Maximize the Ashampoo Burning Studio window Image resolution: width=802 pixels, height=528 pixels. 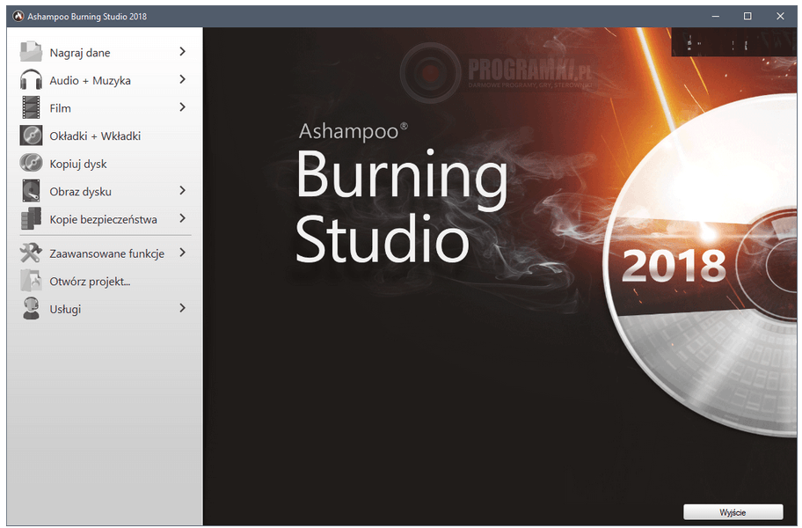(x=747, y=17)
